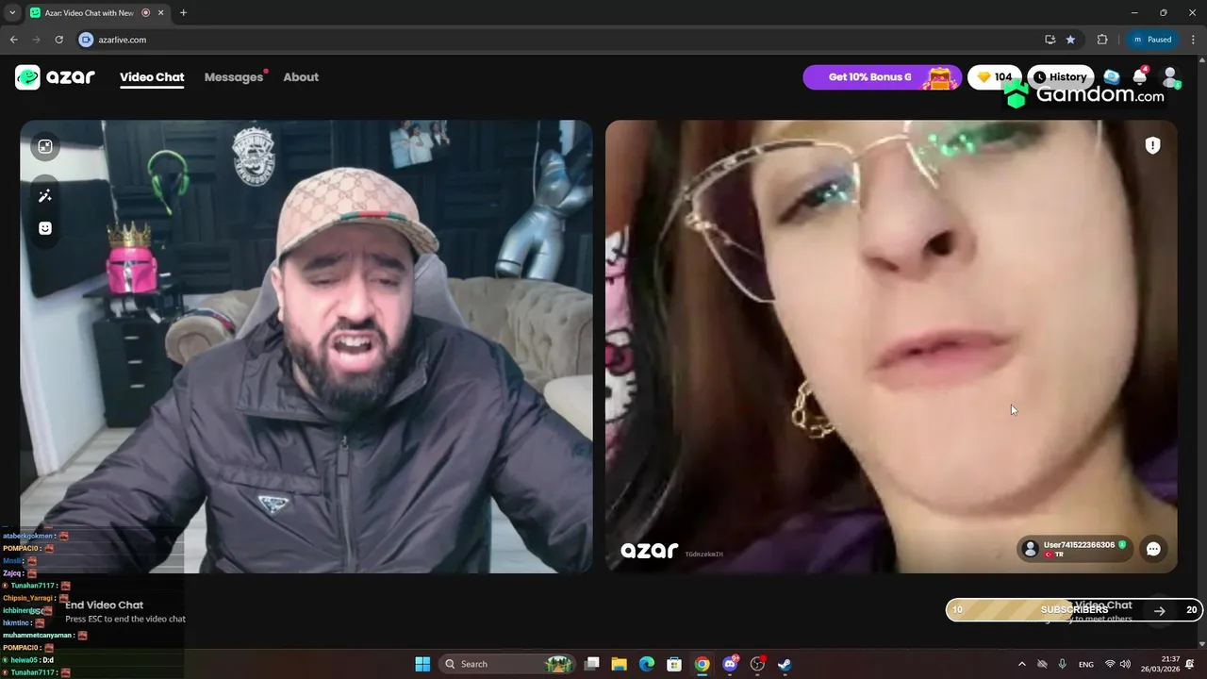Open the Video Chat tab
The width and height of the screenshot is (1207, 679).
tap(152, 77)
